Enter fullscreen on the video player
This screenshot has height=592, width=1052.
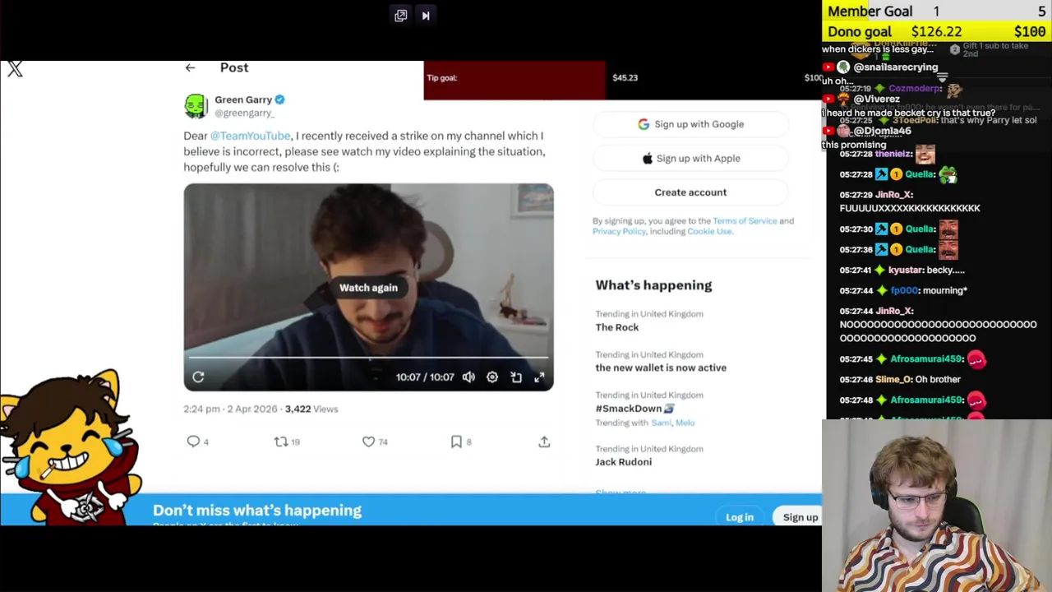point(539,377)
